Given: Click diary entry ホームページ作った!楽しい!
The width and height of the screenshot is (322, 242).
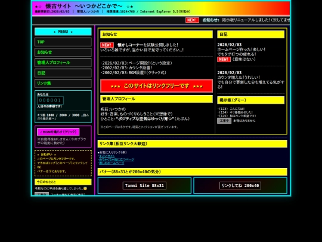Looking at the screenshot, I should point(241,50).
